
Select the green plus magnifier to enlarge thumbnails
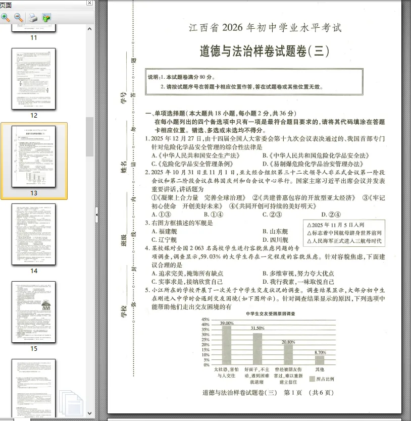tap(6, 17)
